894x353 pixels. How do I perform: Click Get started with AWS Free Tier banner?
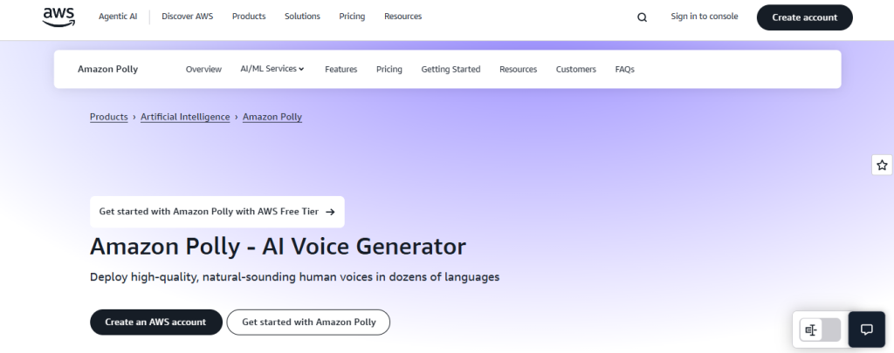tap(217, 212)
